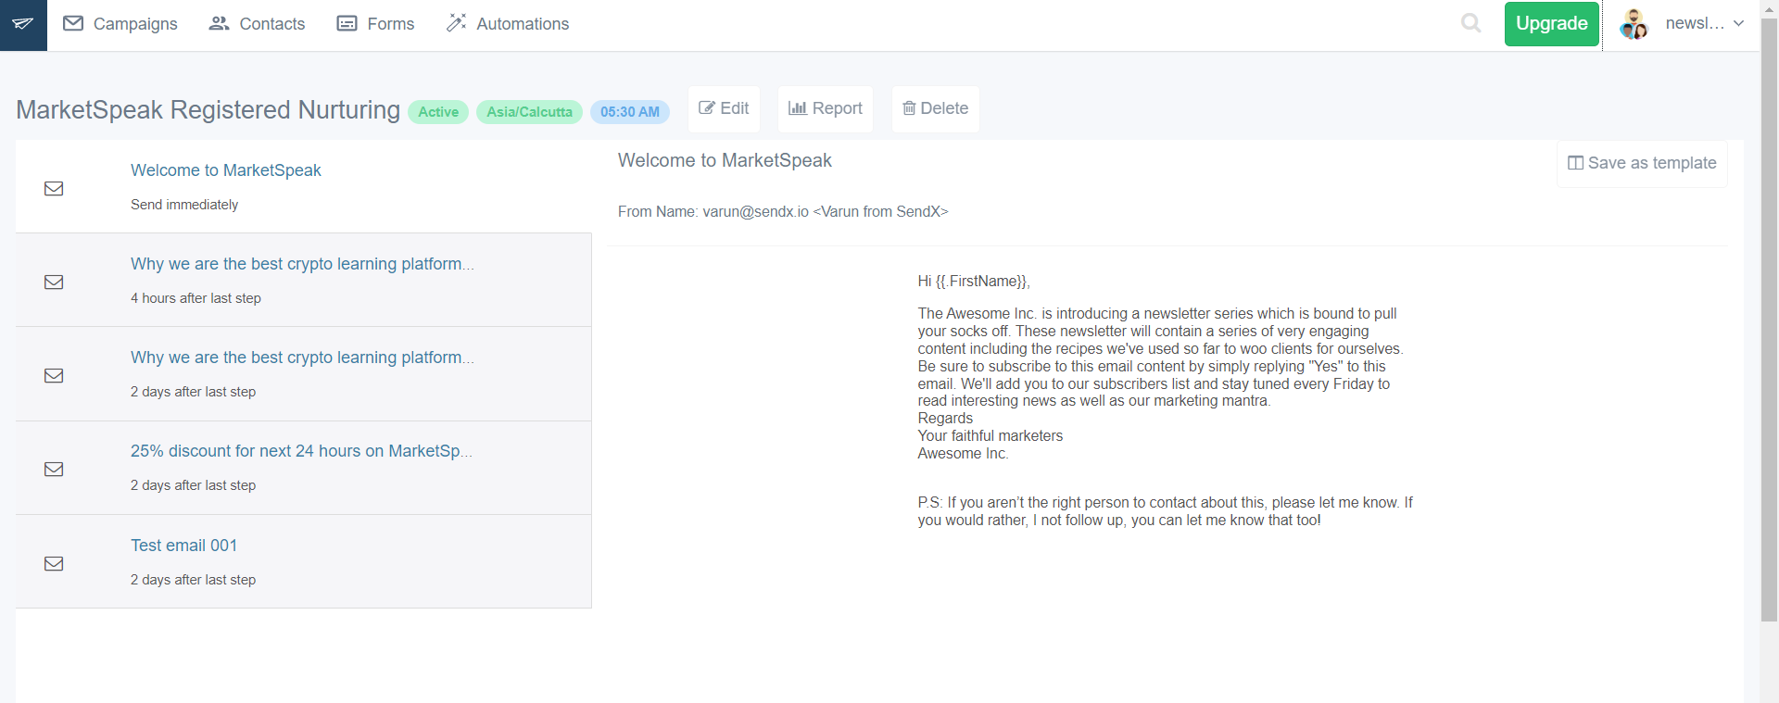Click the From Name sender line
The image size is (1779, 703).
pos(783,212)
